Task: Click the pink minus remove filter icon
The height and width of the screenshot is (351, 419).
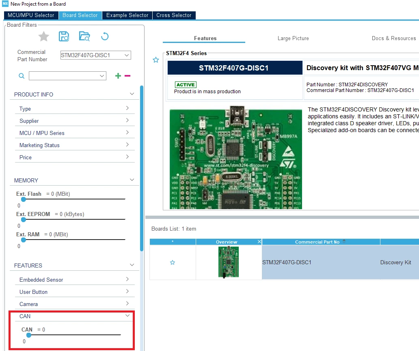Action: pos(127,76)
